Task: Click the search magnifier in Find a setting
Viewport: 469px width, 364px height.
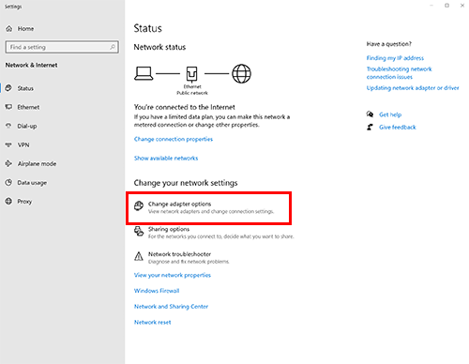Action: (x=113, y=47)
